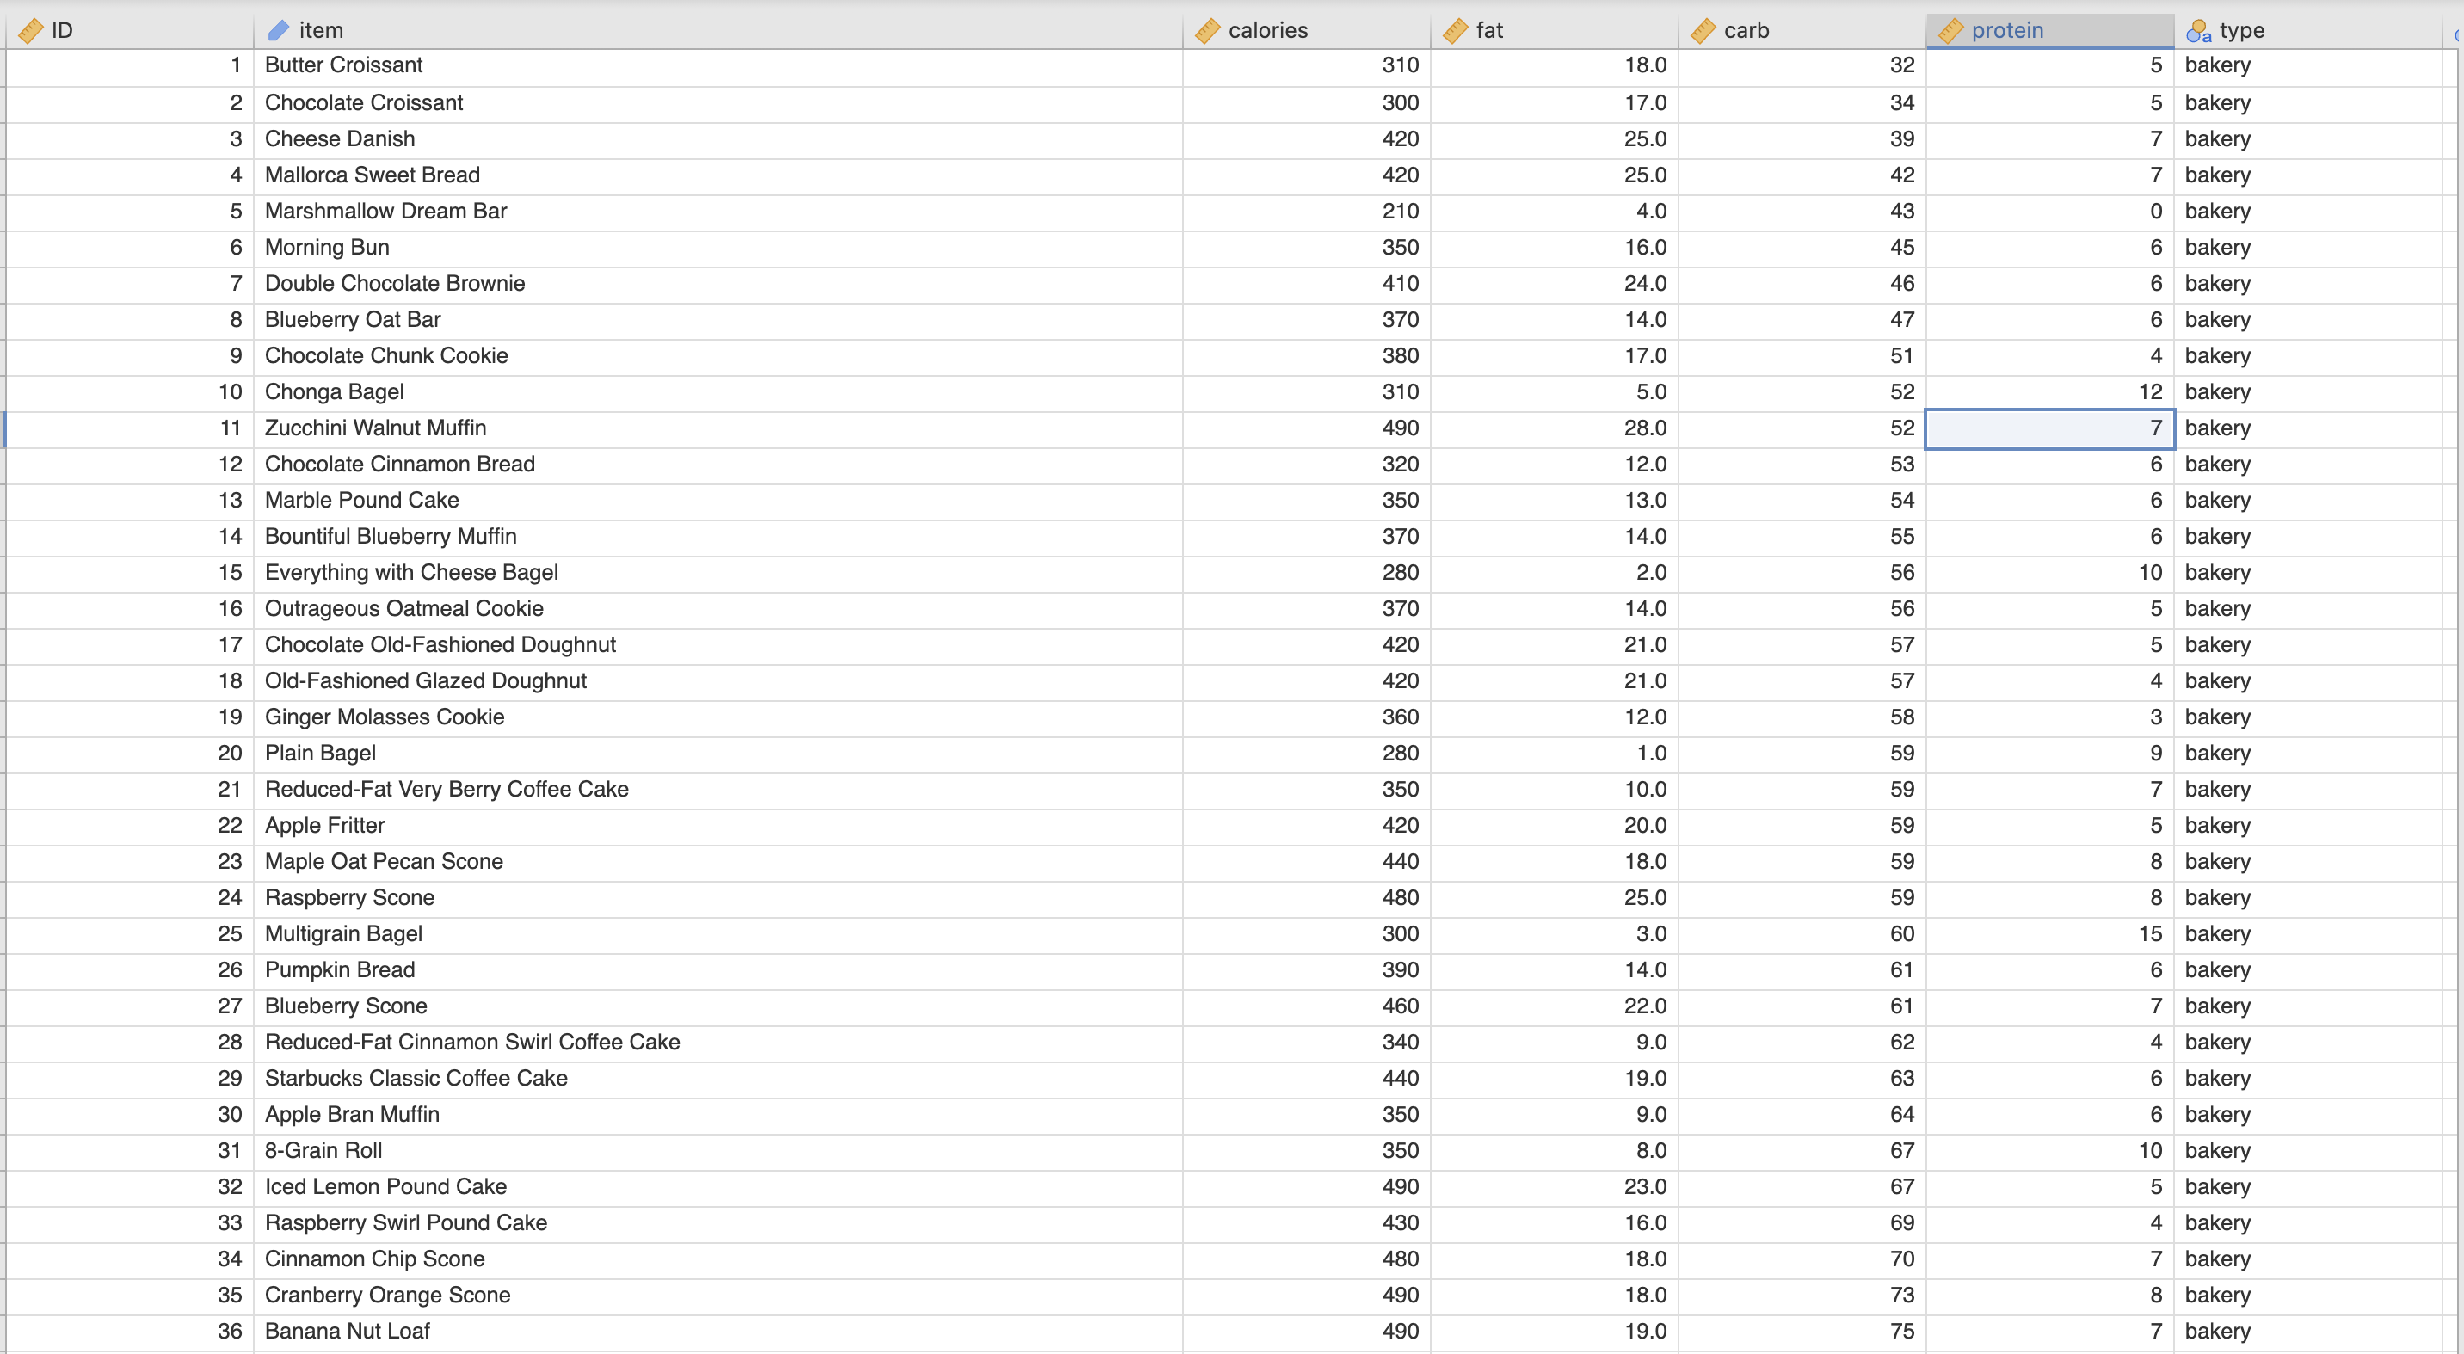Image resolution: width=2464 pixels, height=1354 pixels.
Task: Click the cell containing Butter Croissant
Action: tap(343, 65)
